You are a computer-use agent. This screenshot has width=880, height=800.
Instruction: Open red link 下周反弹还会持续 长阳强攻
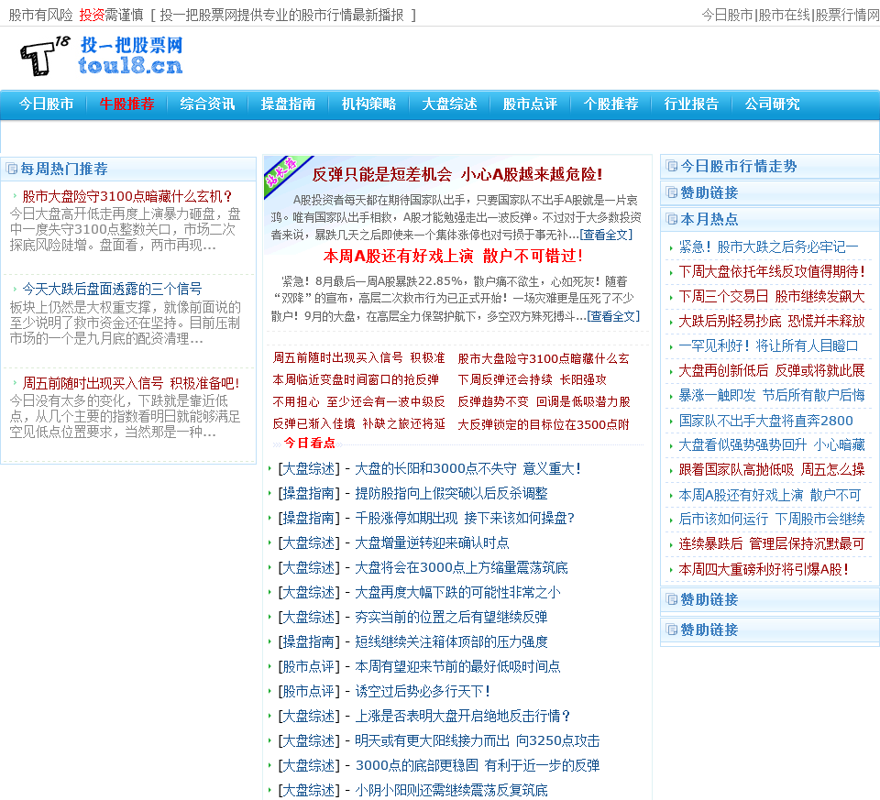(x=532, y=379)
